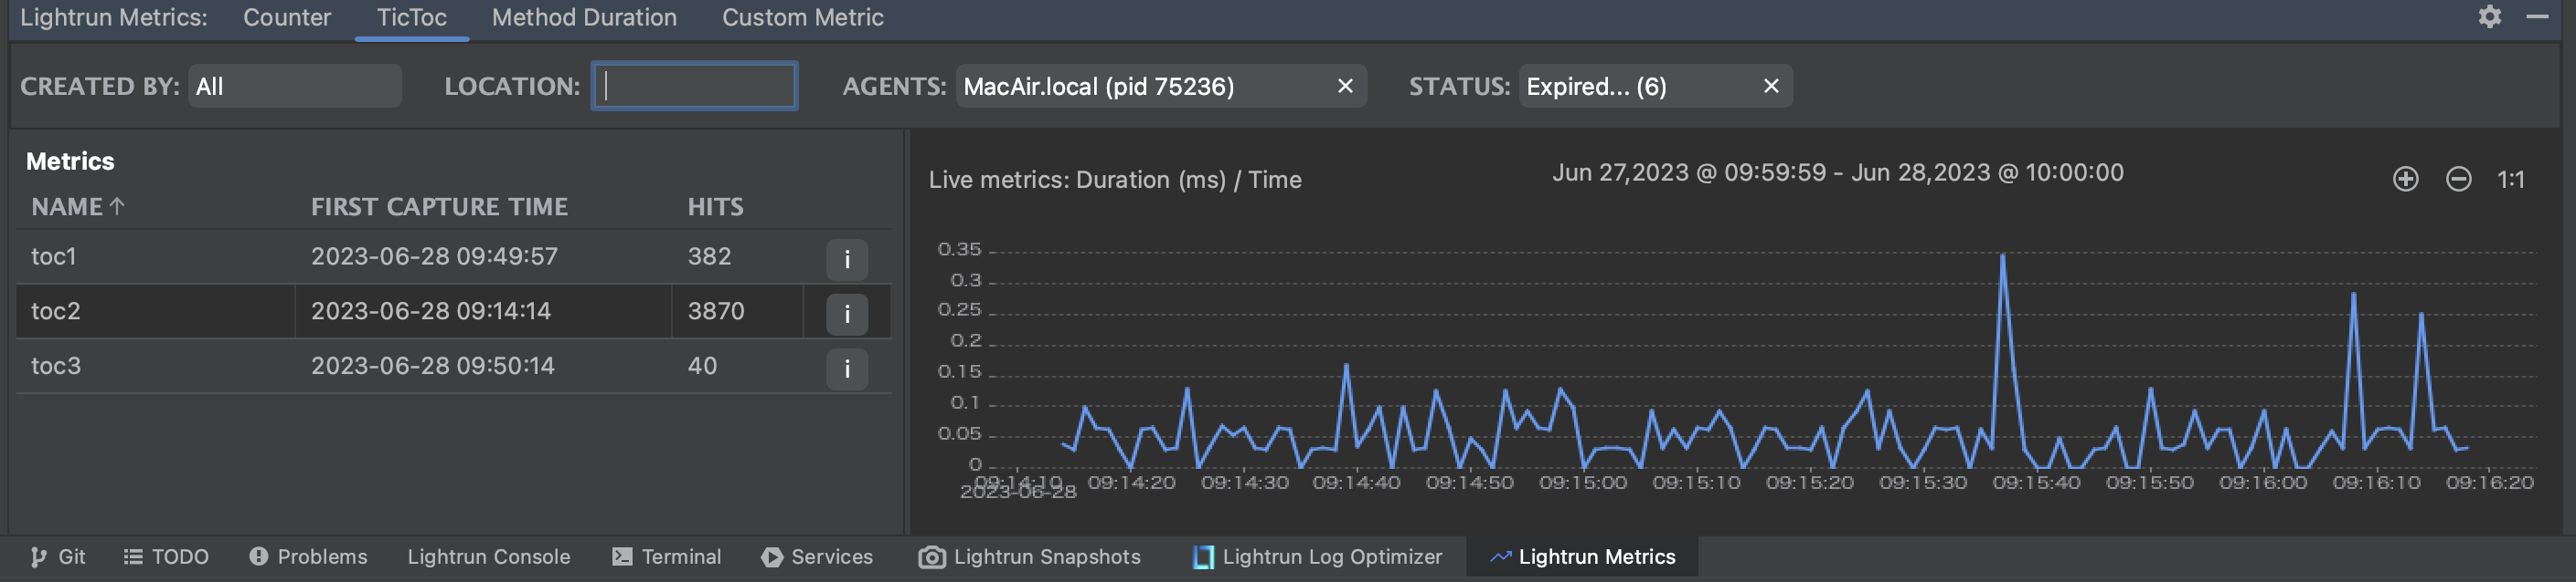Image resolution: width=2576 pixels, height=582 pixels.
Task: Reset chart zoom to 1:1
Action: 2510,180
